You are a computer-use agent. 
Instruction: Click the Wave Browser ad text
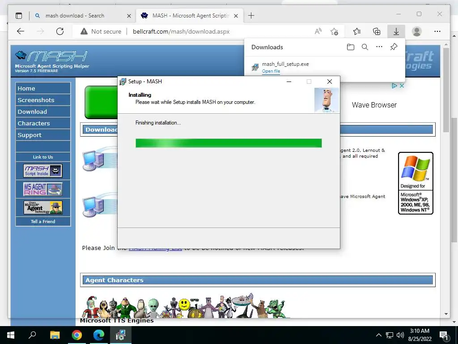374,105
